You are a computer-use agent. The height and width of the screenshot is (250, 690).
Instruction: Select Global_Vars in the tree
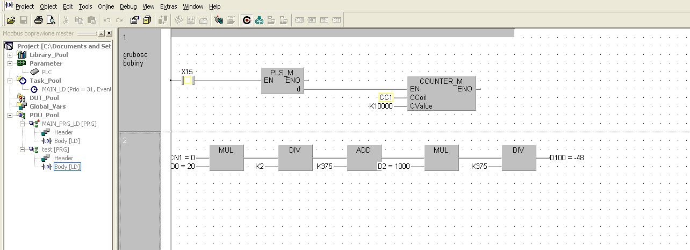point(47,106)
